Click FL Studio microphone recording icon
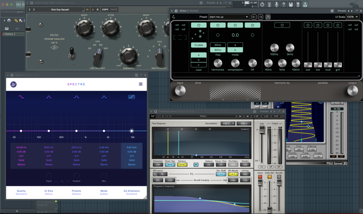The height and width of the screenshot is (214, 363). coord(276,4)
